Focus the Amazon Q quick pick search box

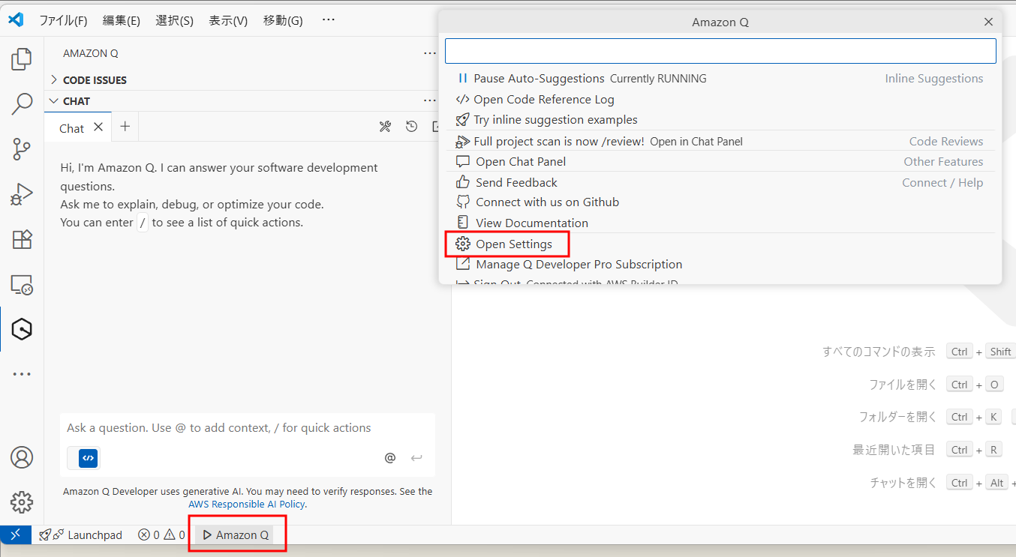coord(720,51)
